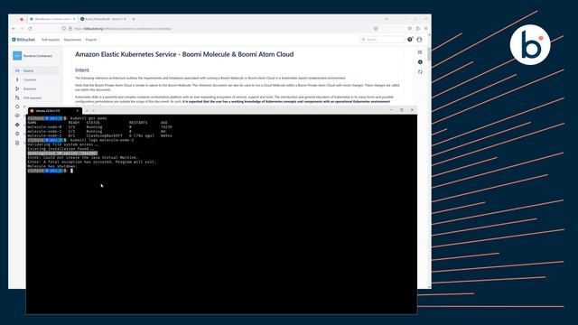The height and width of the screenshot is (325, 578).
Task: Click the 'Intent' section heading
Action: [82, 70]
